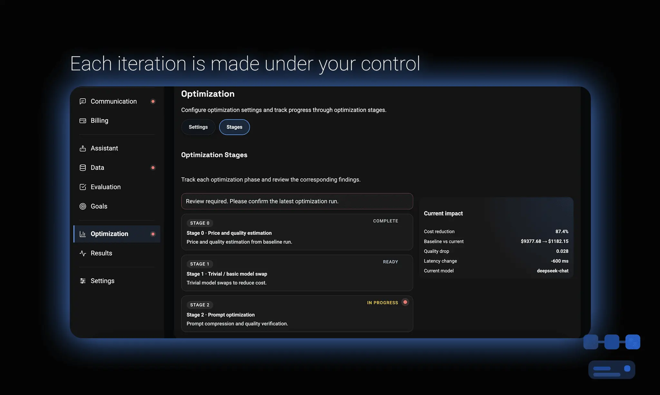Viewport: 660px width, 395px height.
Task: Click 'Prompt compression and quality verification.' text
Action: (x=237, y=324)
